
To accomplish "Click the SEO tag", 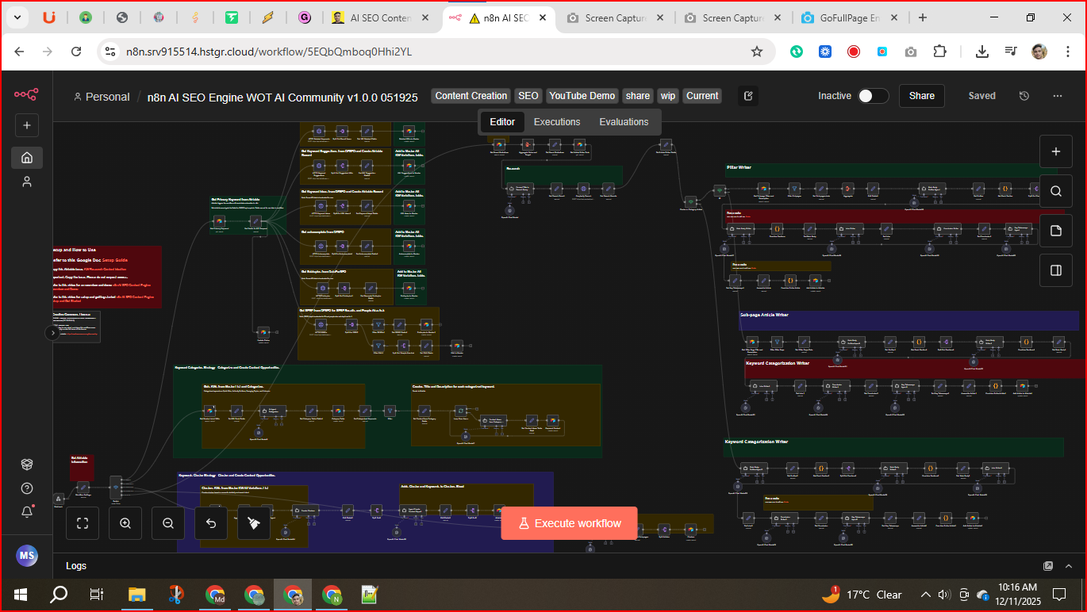I will [x=528, y=96].
